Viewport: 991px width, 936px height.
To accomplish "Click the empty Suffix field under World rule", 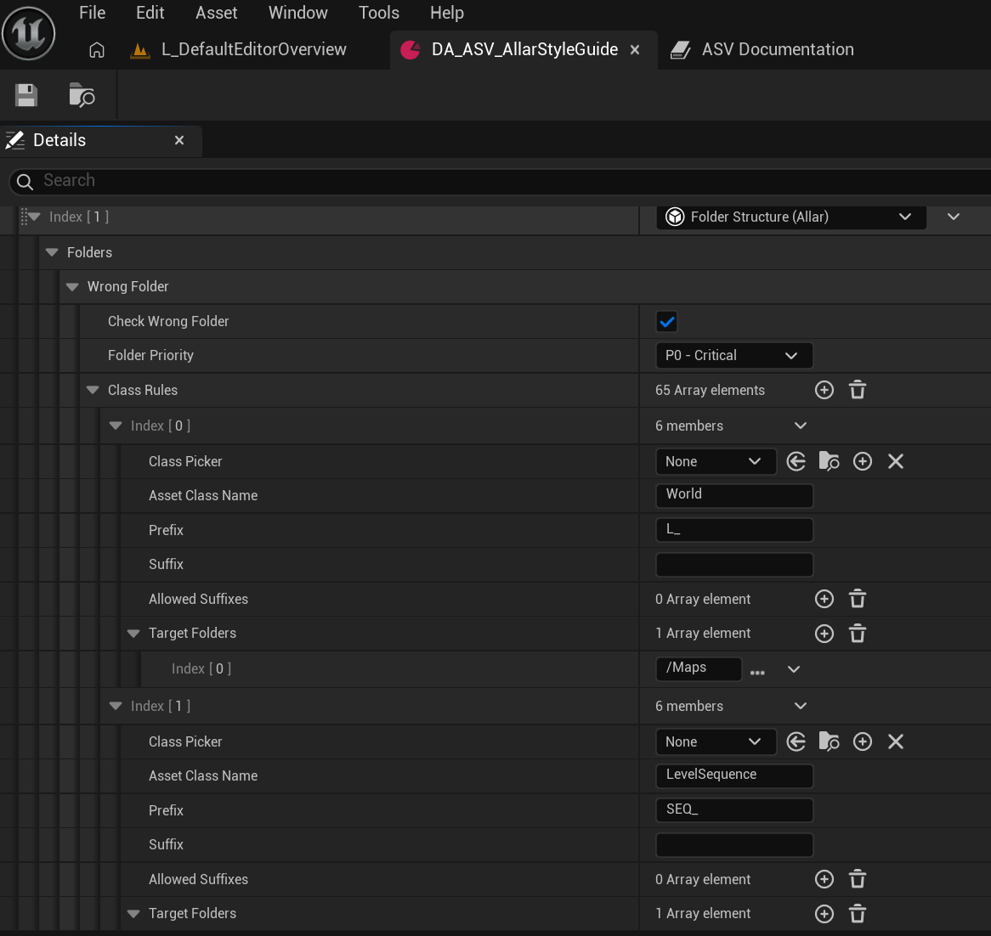I will (734, 565).
